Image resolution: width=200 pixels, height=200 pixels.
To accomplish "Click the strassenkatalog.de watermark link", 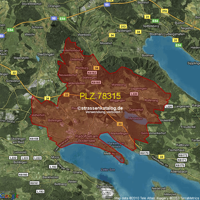I will 100,108.
